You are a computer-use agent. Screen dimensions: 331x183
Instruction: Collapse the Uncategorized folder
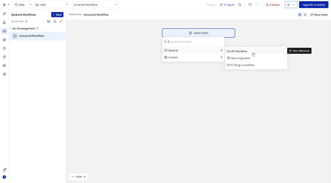coord(11,28)
